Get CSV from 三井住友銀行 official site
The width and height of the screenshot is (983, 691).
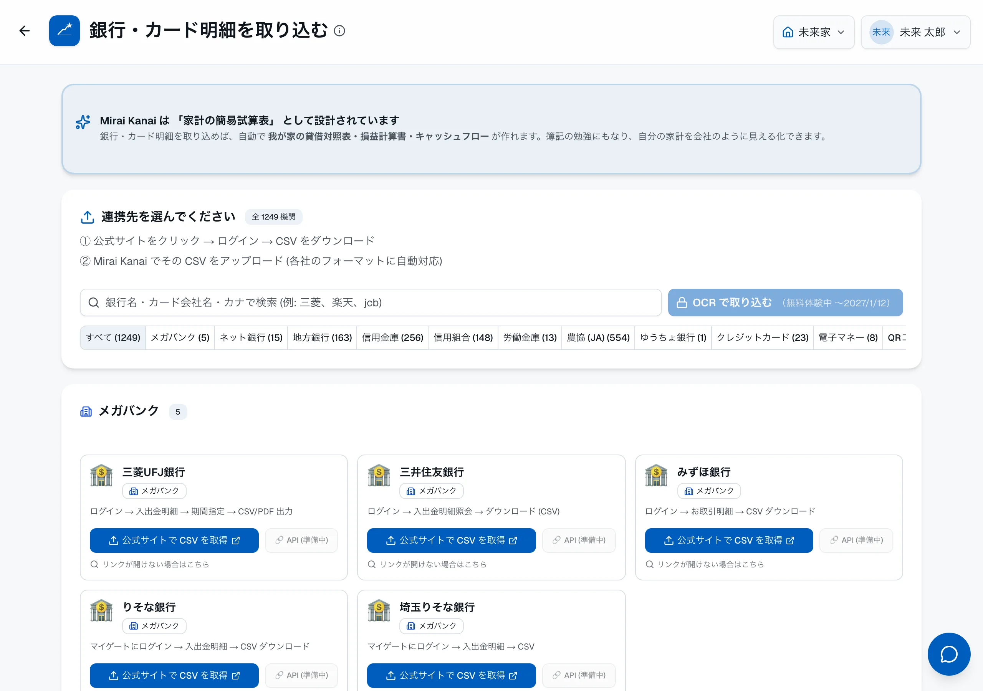451,540
